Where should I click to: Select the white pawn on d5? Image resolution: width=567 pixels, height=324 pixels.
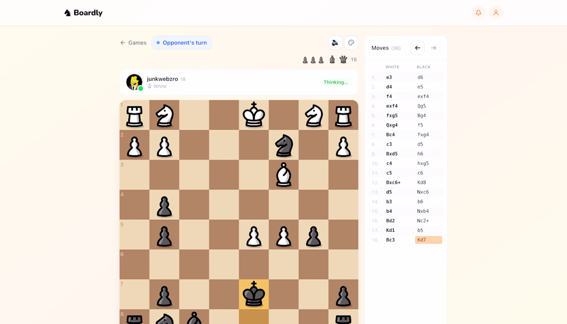[254, 235]
